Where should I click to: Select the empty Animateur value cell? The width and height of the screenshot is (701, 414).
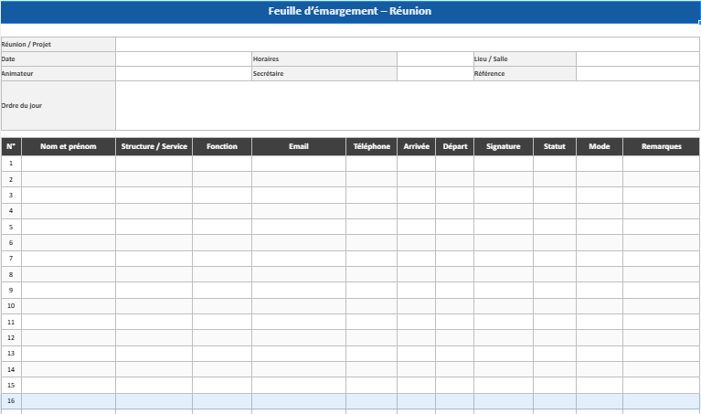coord(183,73)
